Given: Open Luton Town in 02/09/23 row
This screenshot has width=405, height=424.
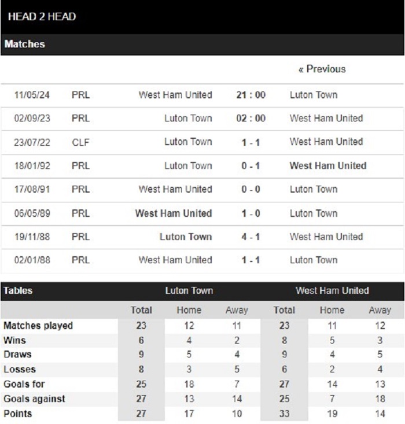Looking at the screenshot, I should (x=188, y=119).
